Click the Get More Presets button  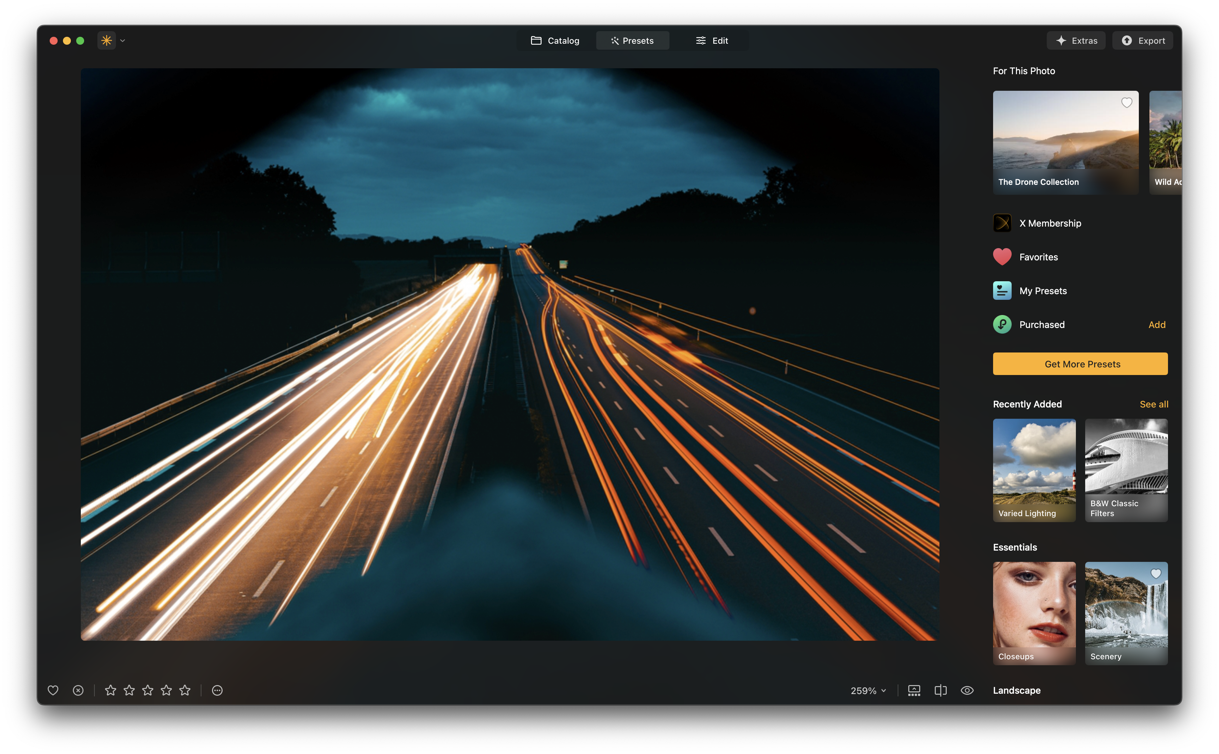pos(1080,363)
